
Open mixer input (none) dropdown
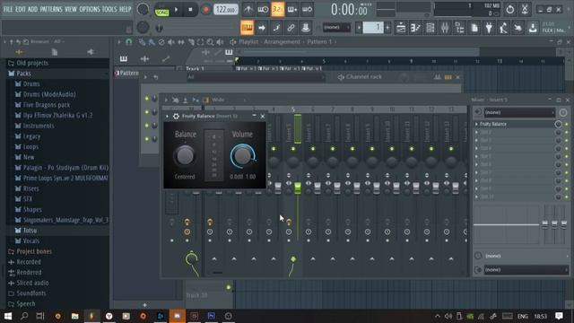click(x=519, y=112)
